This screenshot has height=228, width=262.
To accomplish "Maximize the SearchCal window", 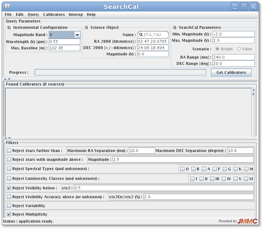I will 244,7.
